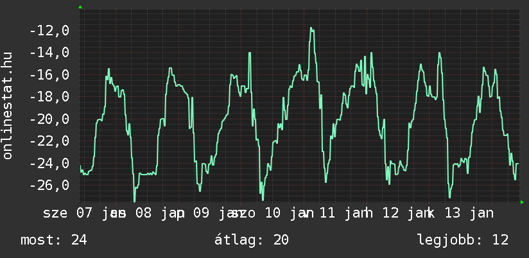The image size is (529, 258).
Task: Open the vertical onlinestat.hu label
Action: pyautogui.click(x=8, y=106)
